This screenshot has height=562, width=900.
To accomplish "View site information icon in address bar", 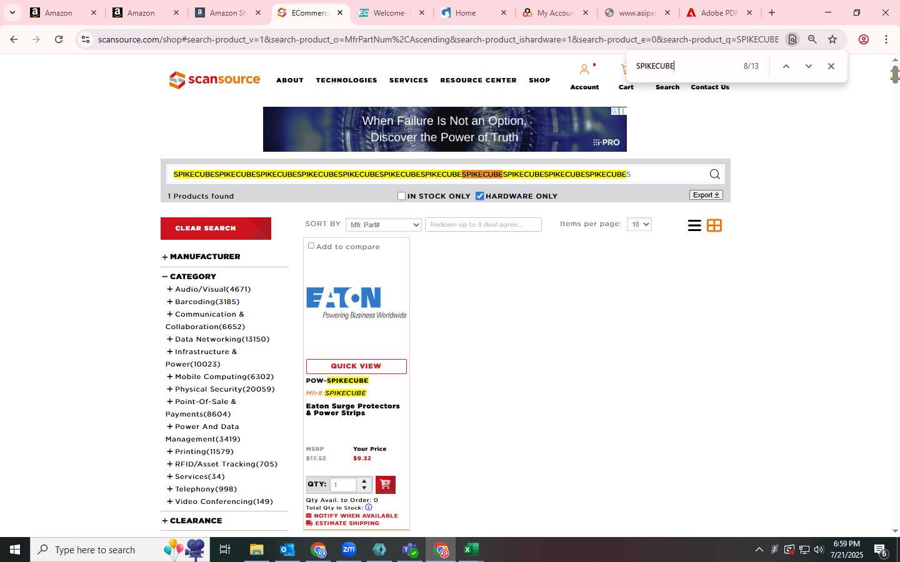I will click(x=86, y=39).
